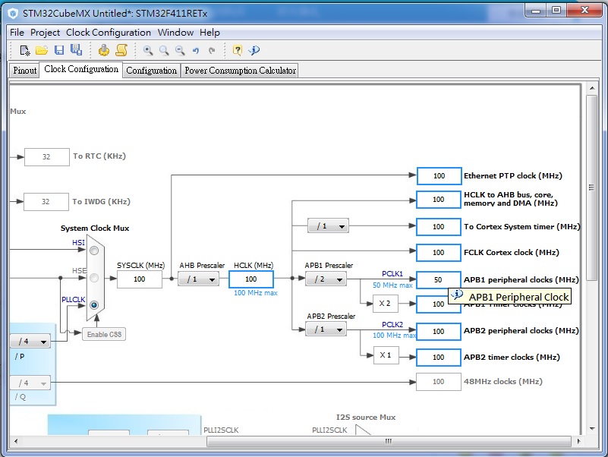Click the vertical scrollbar thumb
608x457 pixels.
(x=591, y=188)
